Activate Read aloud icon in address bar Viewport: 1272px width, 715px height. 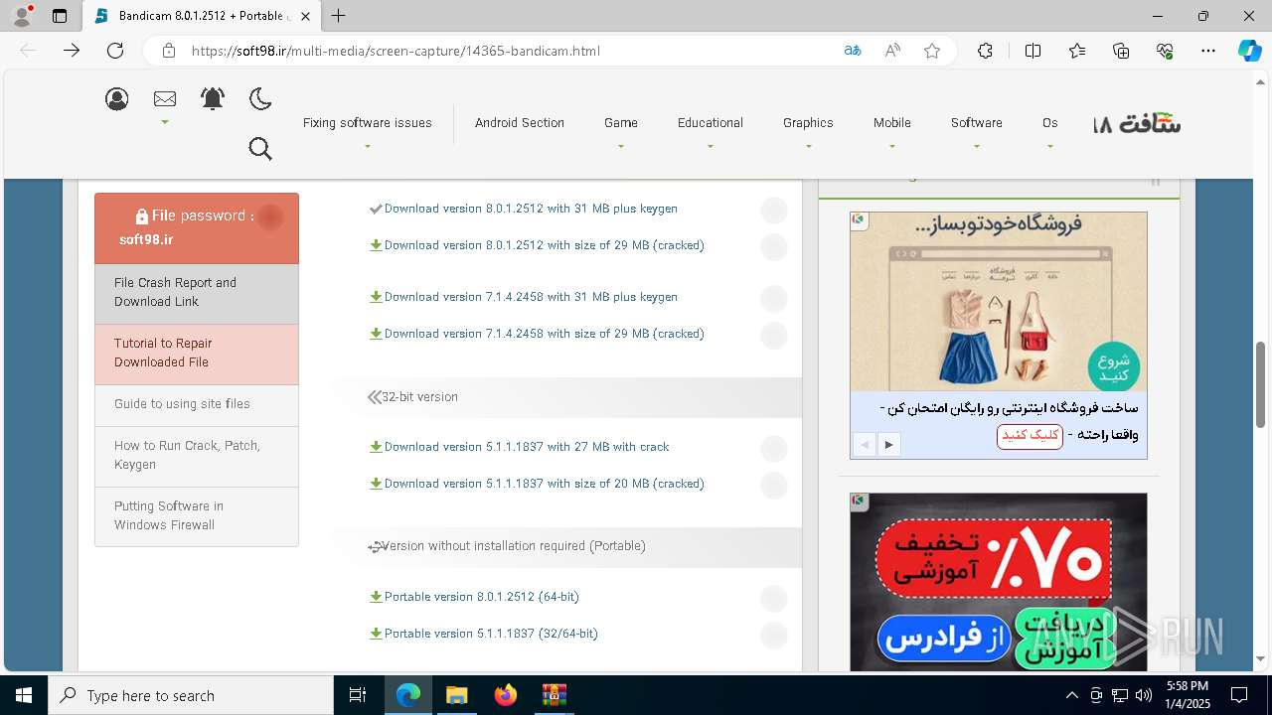click(892, 51)
